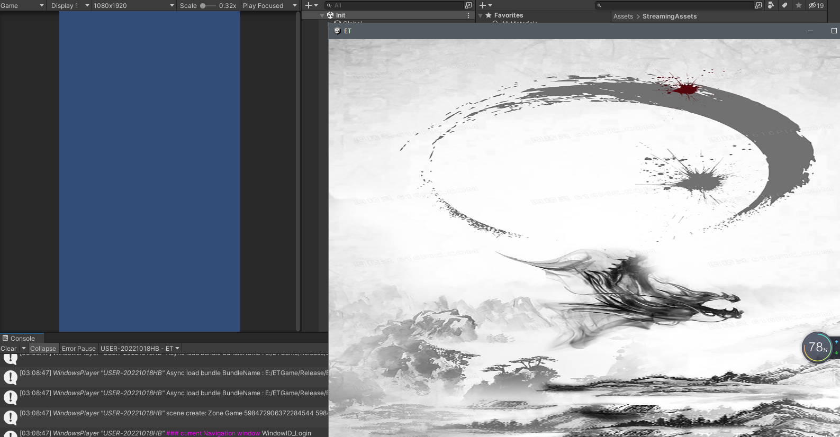Click the ET window Unity icon
This screenshot has height=437, width=840.
pos(337,31)
